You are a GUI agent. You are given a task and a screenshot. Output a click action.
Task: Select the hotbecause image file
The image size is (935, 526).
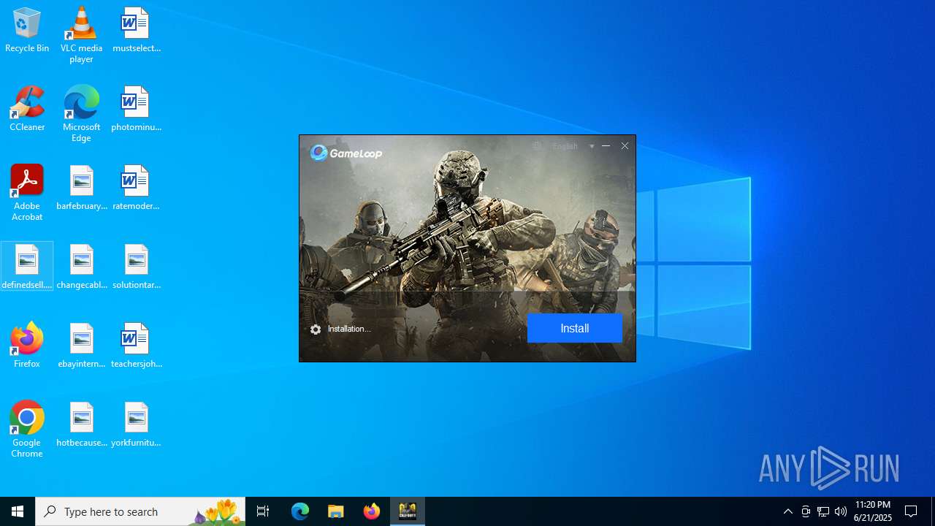81,425
